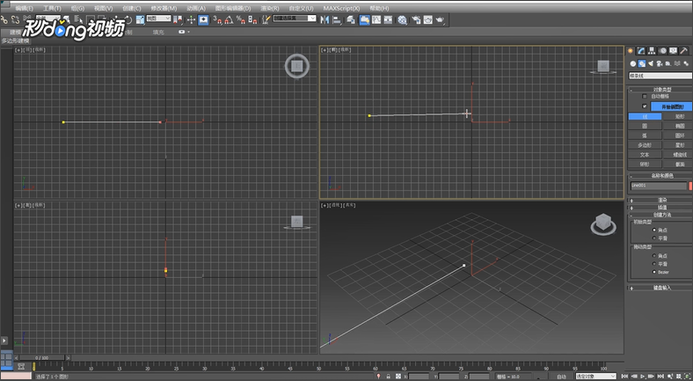Open the 样条线 shape type dropdown
The image size is (693, 381).
pyautogui.click(x=660, y=76)
